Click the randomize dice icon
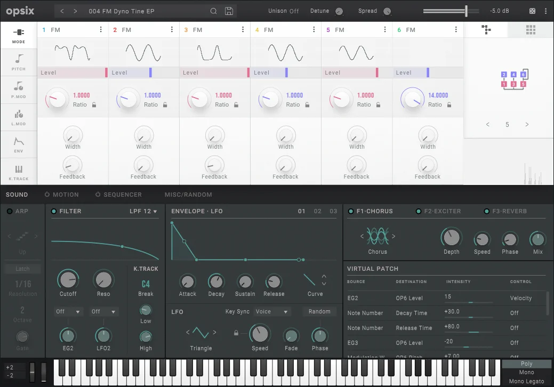The height and width of the screenshot is (387, 554). tap(532, 11)
